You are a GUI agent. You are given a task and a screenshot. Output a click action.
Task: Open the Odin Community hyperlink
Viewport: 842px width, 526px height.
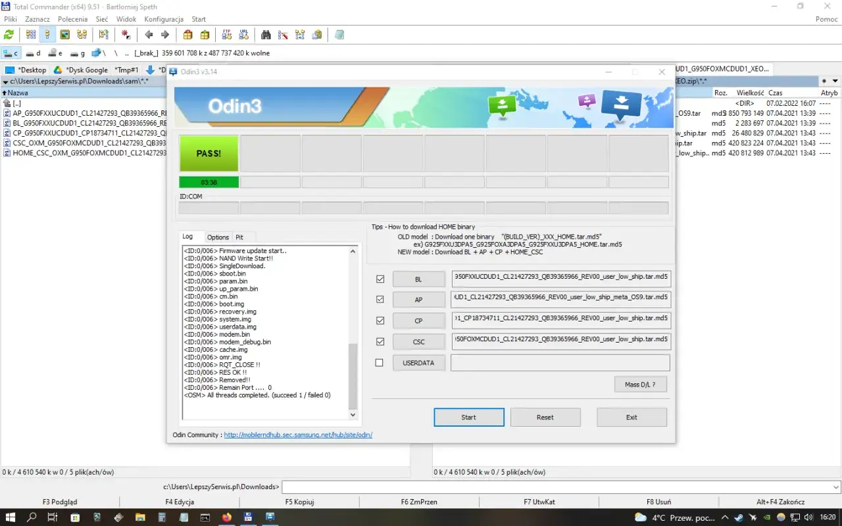(298, 435)
